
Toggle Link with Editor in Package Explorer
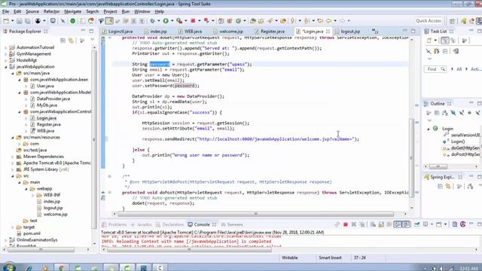71,41
